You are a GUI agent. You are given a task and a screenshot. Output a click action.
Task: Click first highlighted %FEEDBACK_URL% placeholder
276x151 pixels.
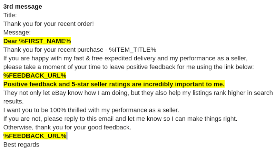tap(35, 75)
